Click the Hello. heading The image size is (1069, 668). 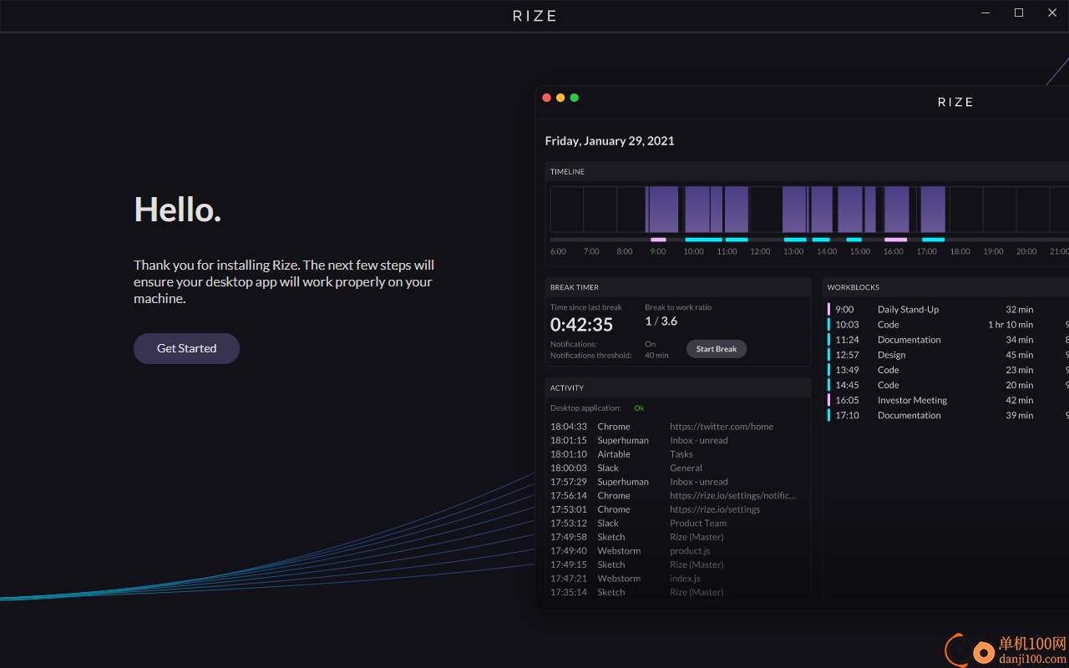tap(178, 209)
